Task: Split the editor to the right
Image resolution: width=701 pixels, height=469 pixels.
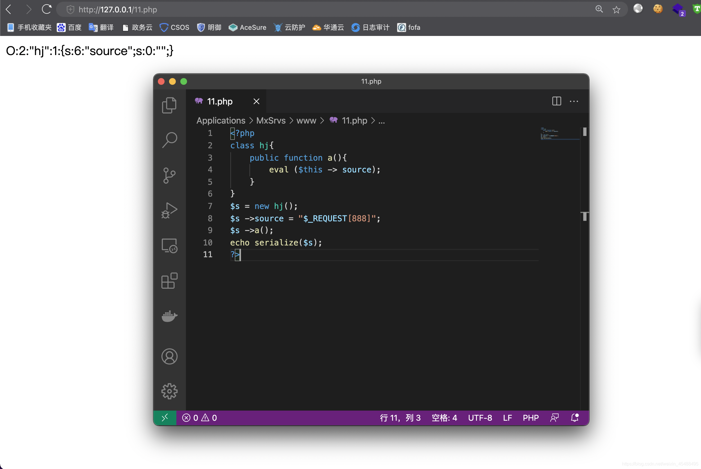Action: [x=557, y=101]
